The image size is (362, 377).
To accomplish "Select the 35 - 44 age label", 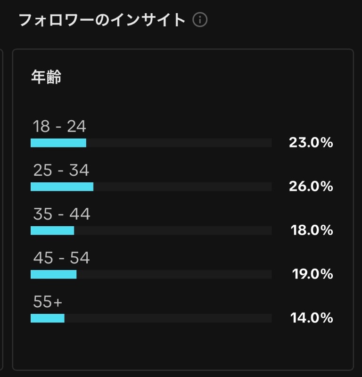I will 62,214.
